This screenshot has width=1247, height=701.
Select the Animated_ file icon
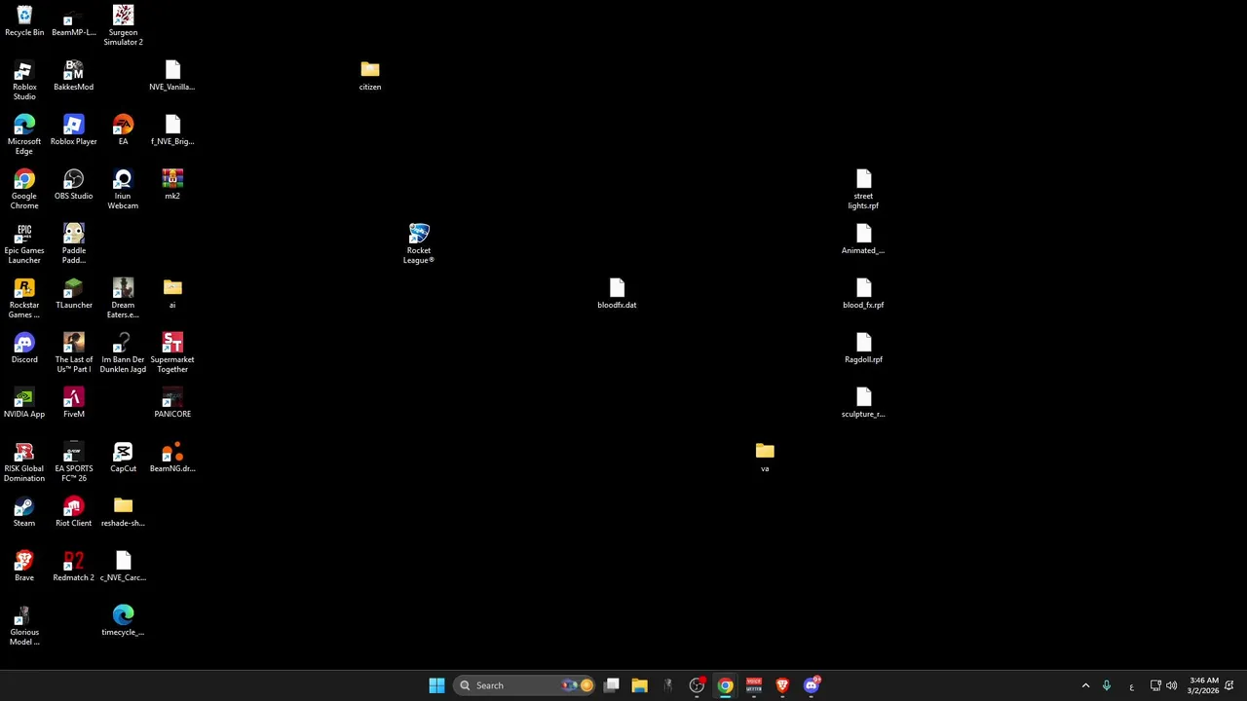pos(863,240)
